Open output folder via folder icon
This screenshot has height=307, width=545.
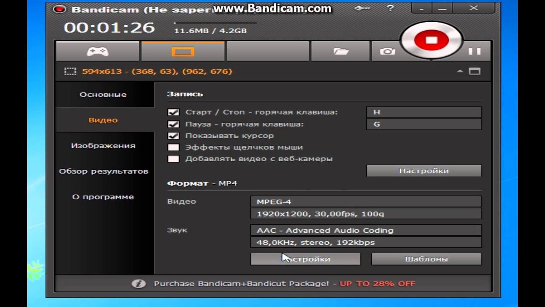tap(341, 52)
